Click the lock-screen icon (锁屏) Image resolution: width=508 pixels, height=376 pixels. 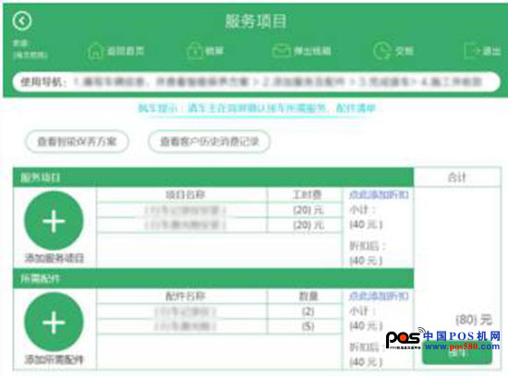(195, 51)
